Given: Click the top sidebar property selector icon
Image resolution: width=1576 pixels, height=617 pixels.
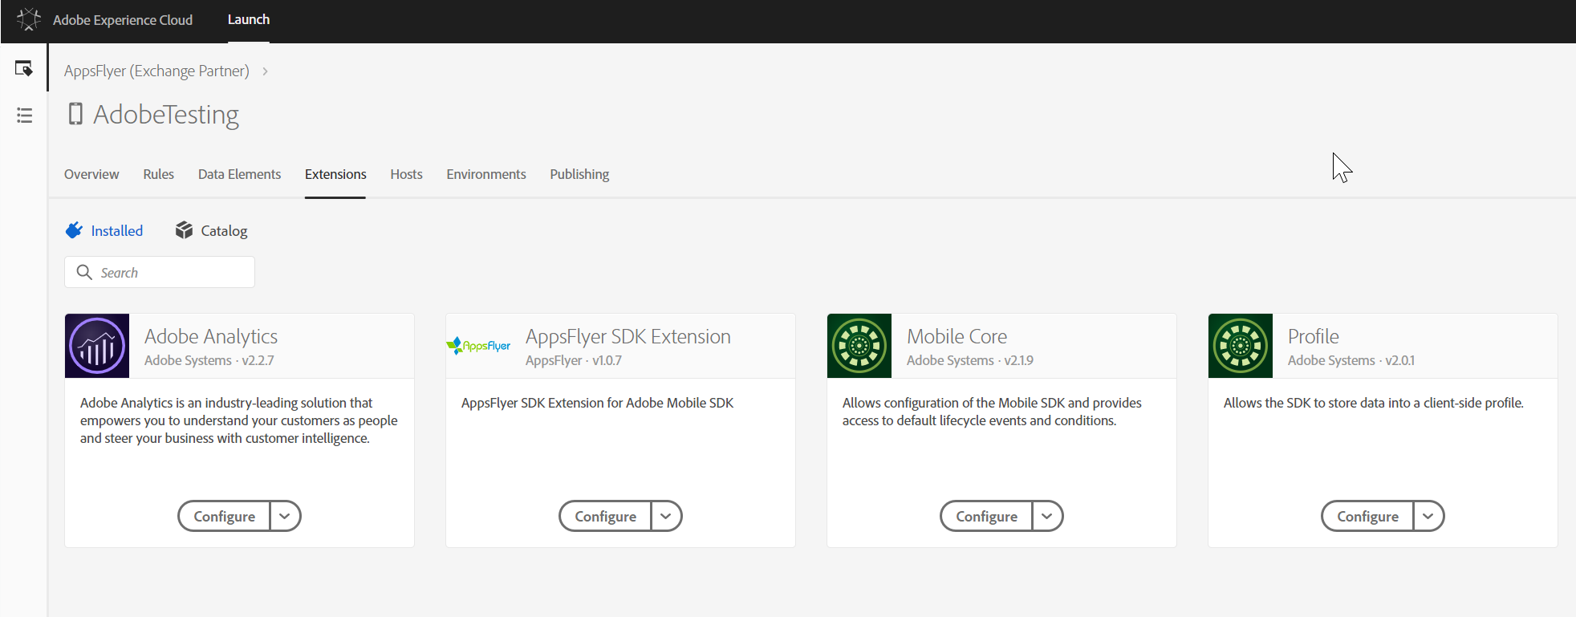Looking at the screenshot, I should coord(24,69).
